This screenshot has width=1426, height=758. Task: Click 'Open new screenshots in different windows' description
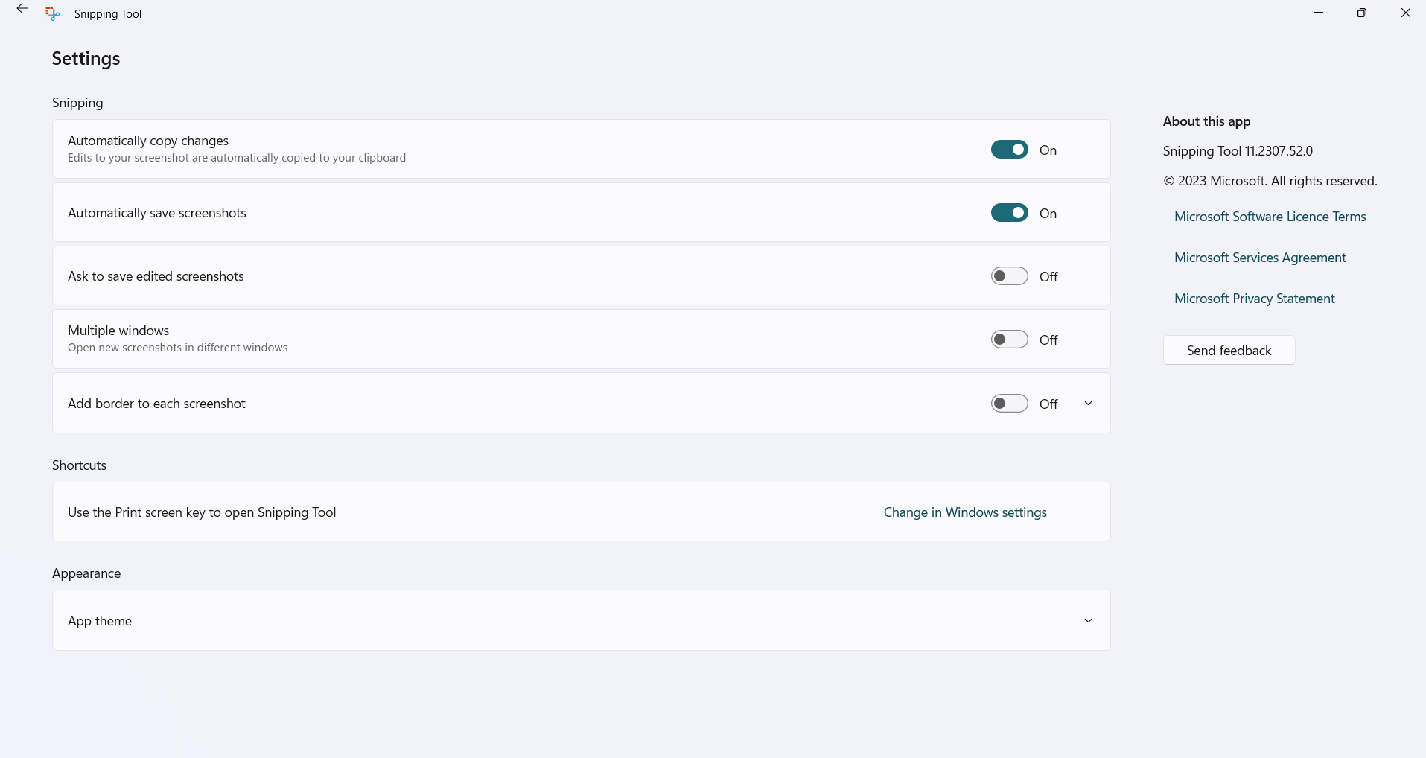pyautogui.click(x=177, y=348)
